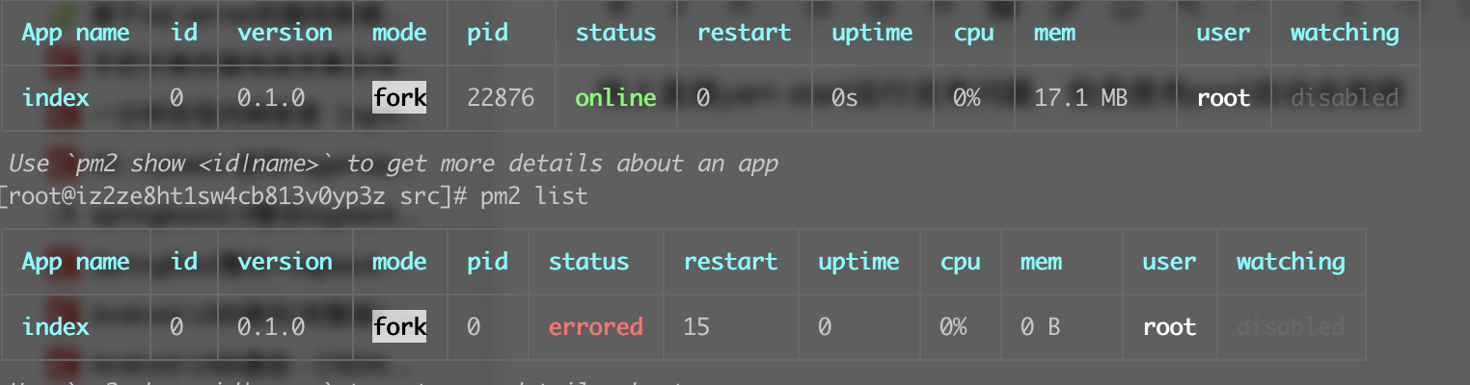The height and width of the screenshot is (385, 1470).
Task: Click 'mode' header in second table
Action: pyautogui.click(x=399, y=262)
